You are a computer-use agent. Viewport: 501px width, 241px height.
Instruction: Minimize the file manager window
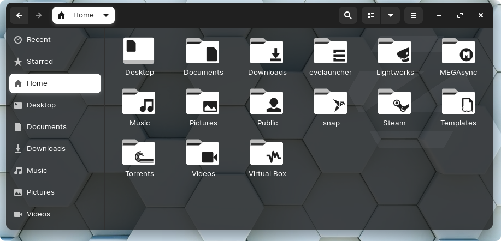(x=439, y=15)
